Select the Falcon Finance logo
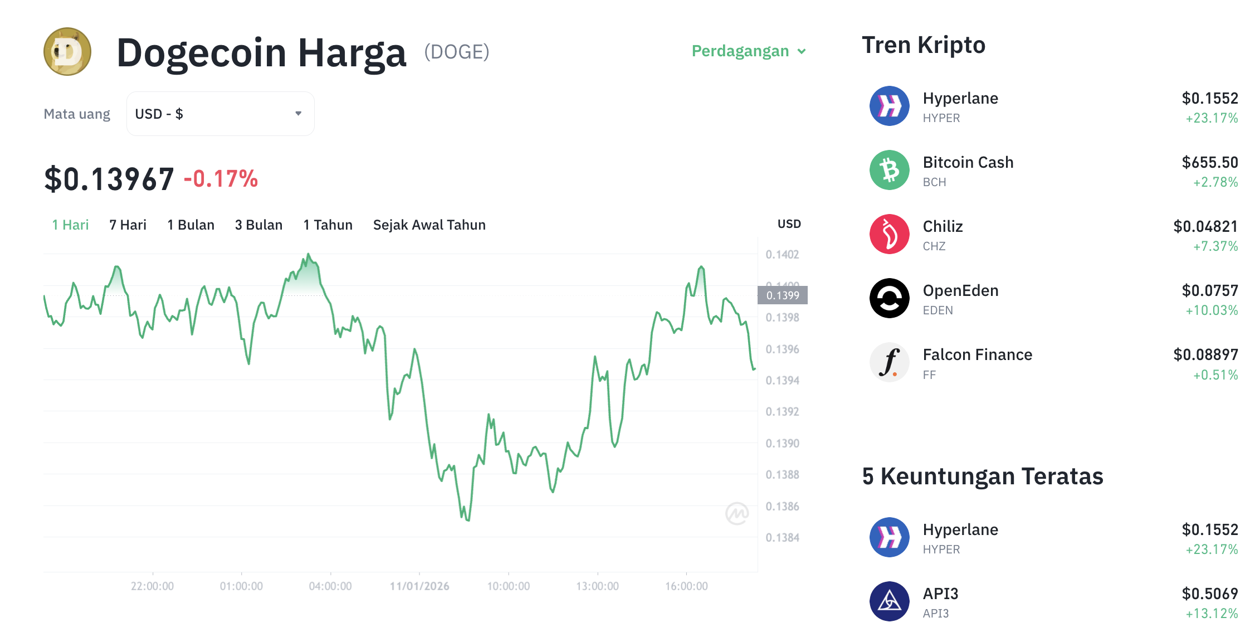The width and height of the screenshot is (1250, 632). [x=889, y=362]
